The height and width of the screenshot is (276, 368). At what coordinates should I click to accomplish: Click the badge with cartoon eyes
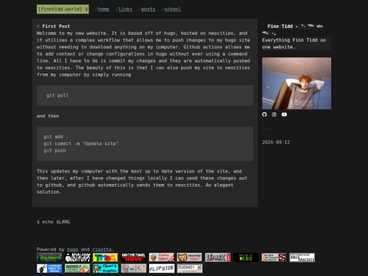(134, 269)
